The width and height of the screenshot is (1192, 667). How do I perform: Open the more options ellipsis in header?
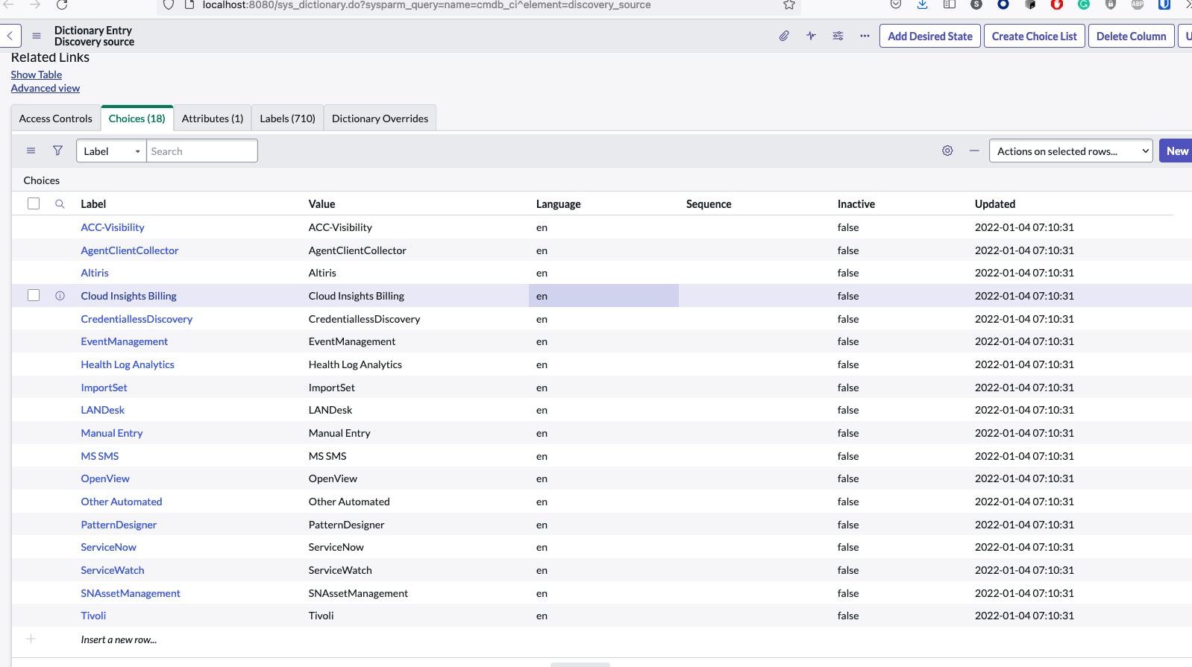[865, 36]
